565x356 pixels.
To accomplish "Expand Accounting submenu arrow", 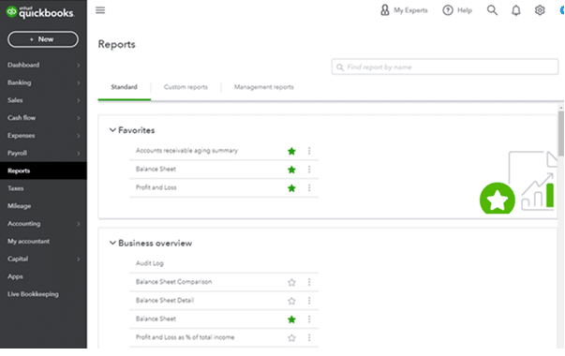I will (78, 224).
